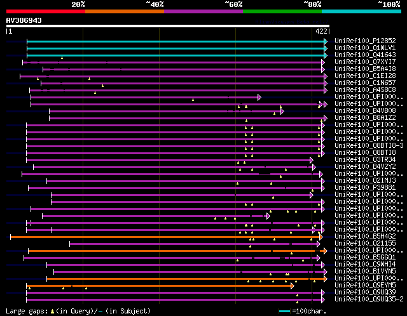The image size is (407, 316).
Task: Select the UniRef100_P39881 hit name
Action: coord(365,187)
